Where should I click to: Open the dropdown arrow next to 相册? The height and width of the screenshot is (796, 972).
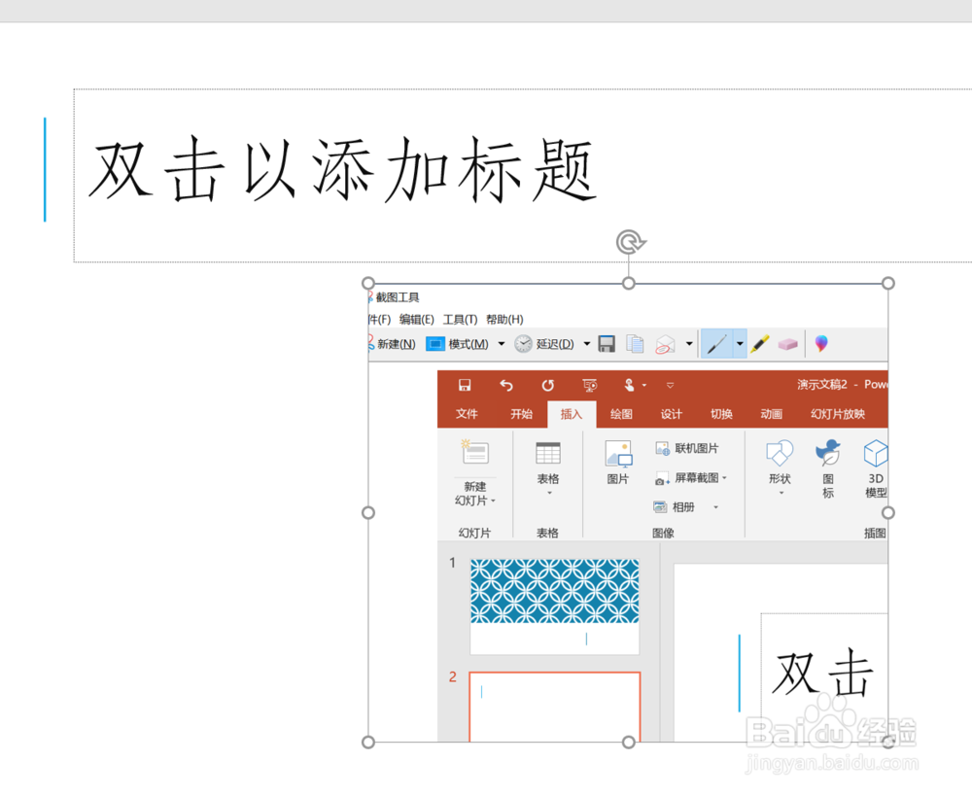(x=716, y=507)
